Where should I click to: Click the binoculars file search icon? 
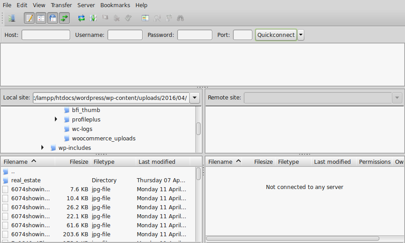point(180,18)
